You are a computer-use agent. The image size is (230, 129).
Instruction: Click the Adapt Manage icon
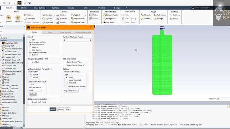click(x=155, y=19)
